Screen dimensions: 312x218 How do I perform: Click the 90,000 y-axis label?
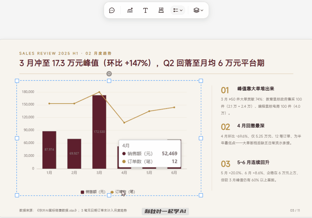tap(29, 130)
